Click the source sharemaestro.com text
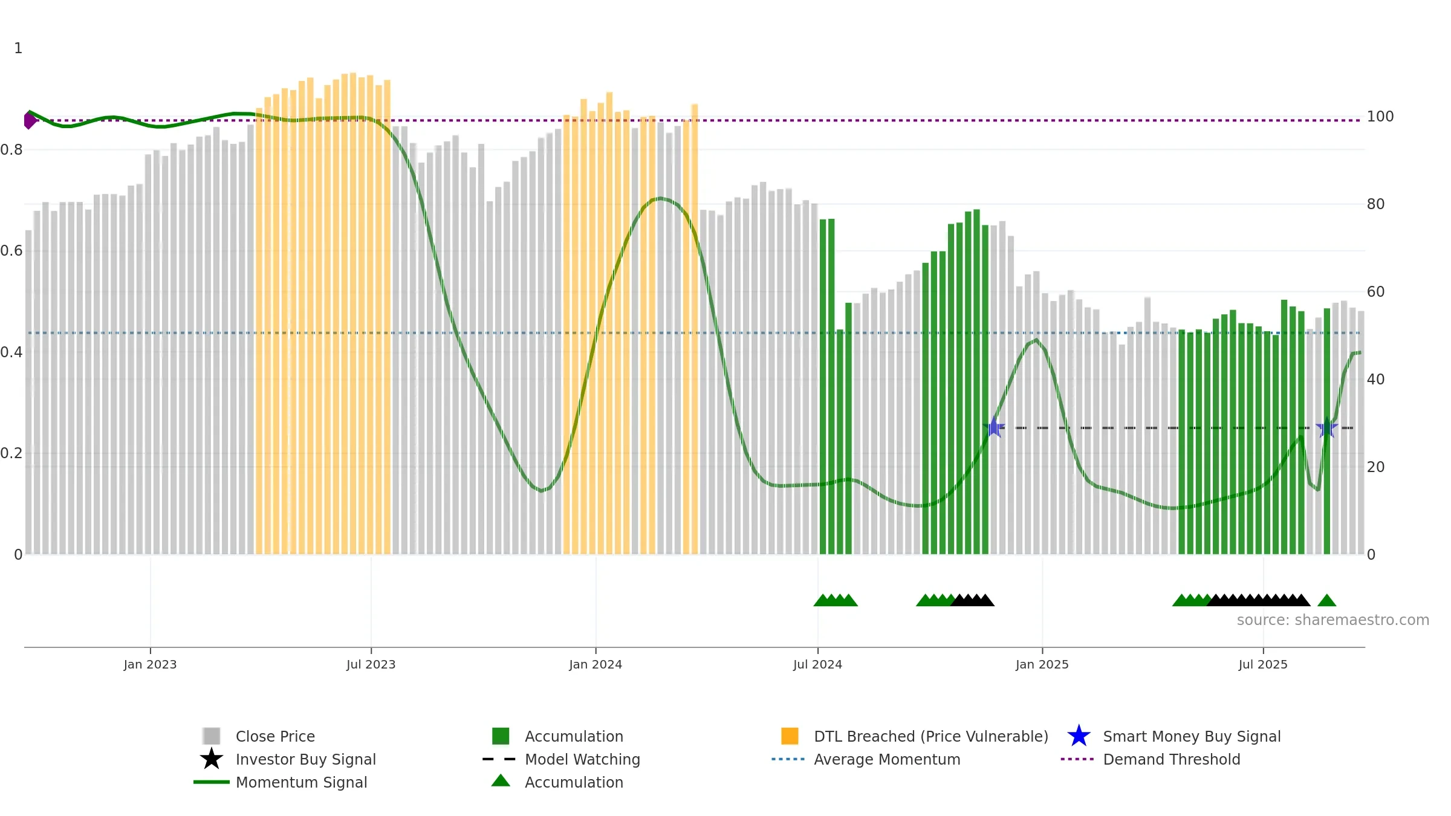 1333,620
